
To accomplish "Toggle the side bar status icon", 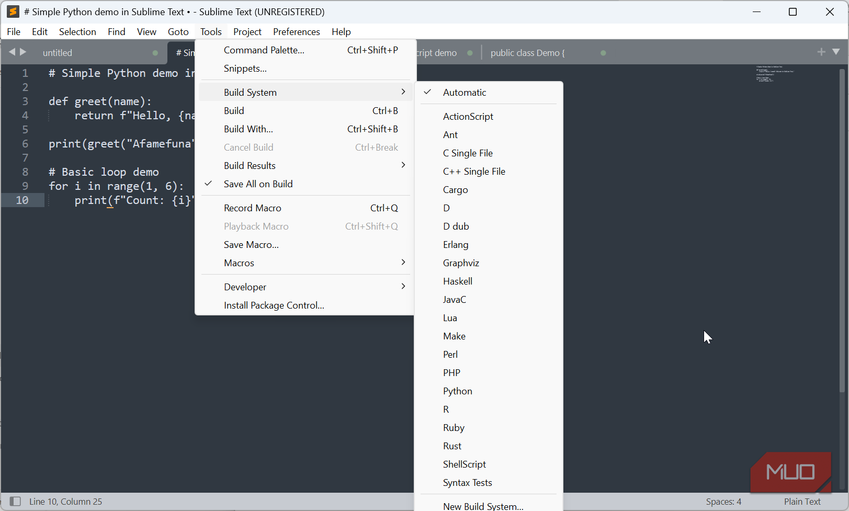I will coord(15,502).
